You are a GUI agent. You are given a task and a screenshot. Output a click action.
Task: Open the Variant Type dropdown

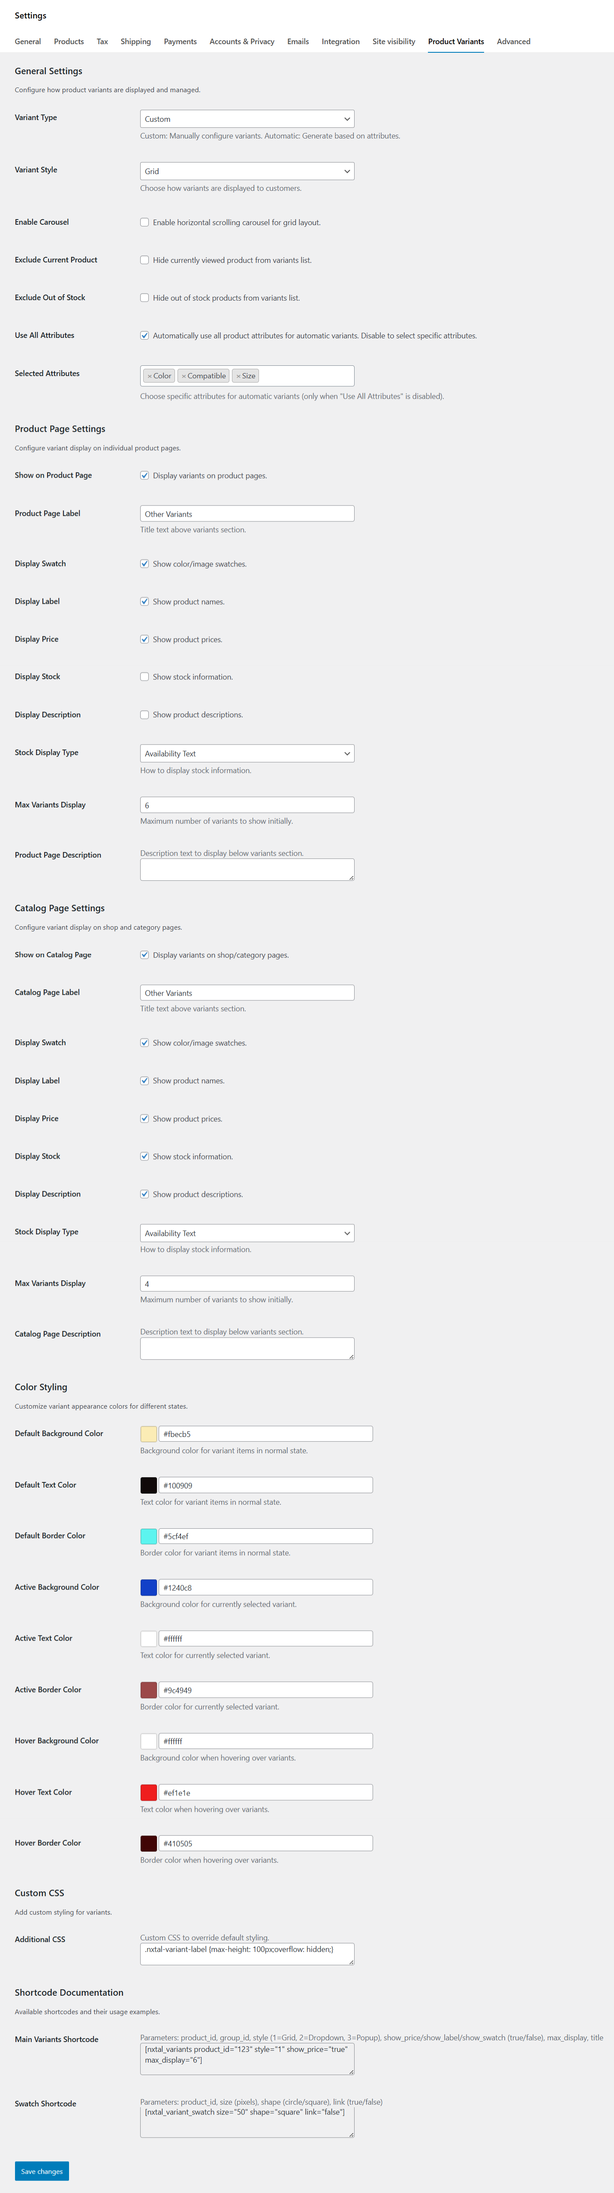[247, 119]
